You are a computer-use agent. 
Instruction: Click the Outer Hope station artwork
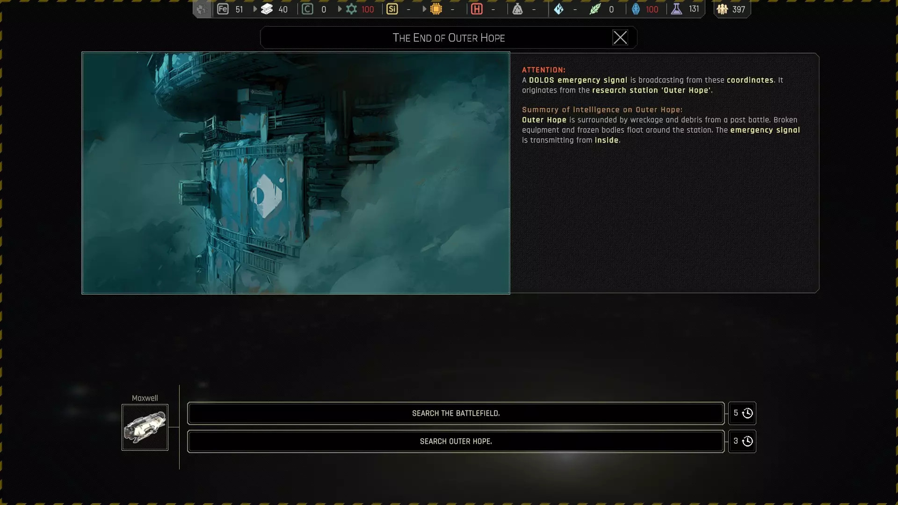coord(296,173)
